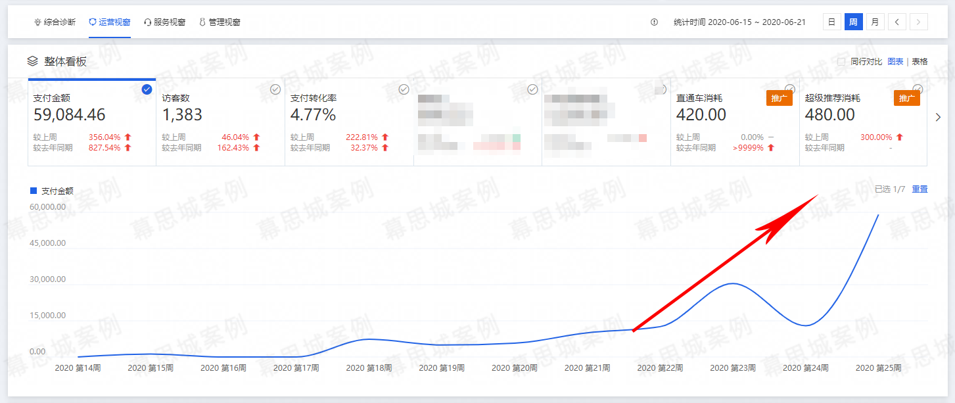Screen dimensions: 955x403
Task: Click the chart data point at 2020 第23周
Action: tap(733, 283)
